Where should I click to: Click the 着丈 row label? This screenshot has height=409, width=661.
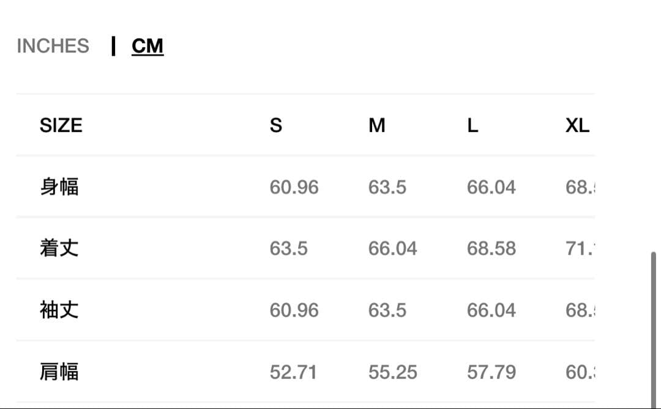pyautogui.click(x=59, y=248)
